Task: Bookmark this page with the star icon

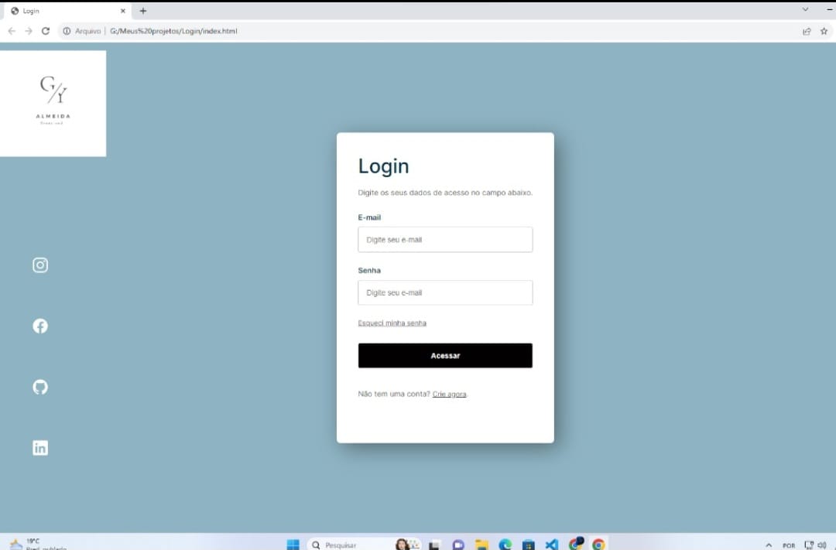Action: 824,31
